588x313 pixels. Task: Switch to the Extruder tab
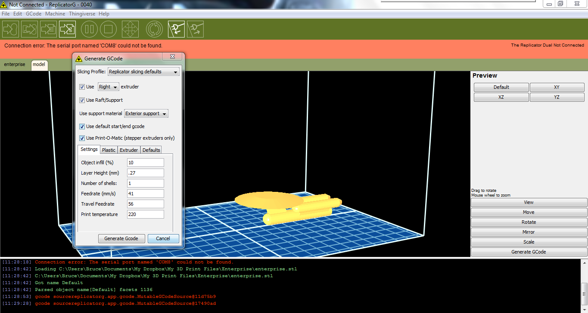129,150
